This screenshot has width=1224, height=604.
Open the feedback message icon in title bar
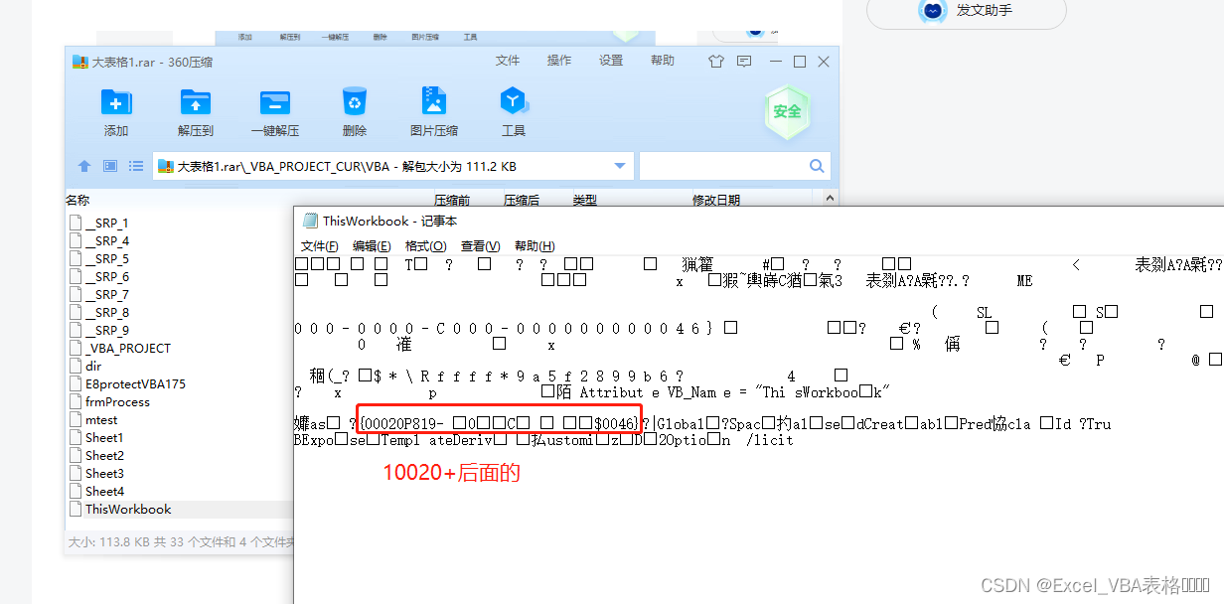(x=745, y=62)
